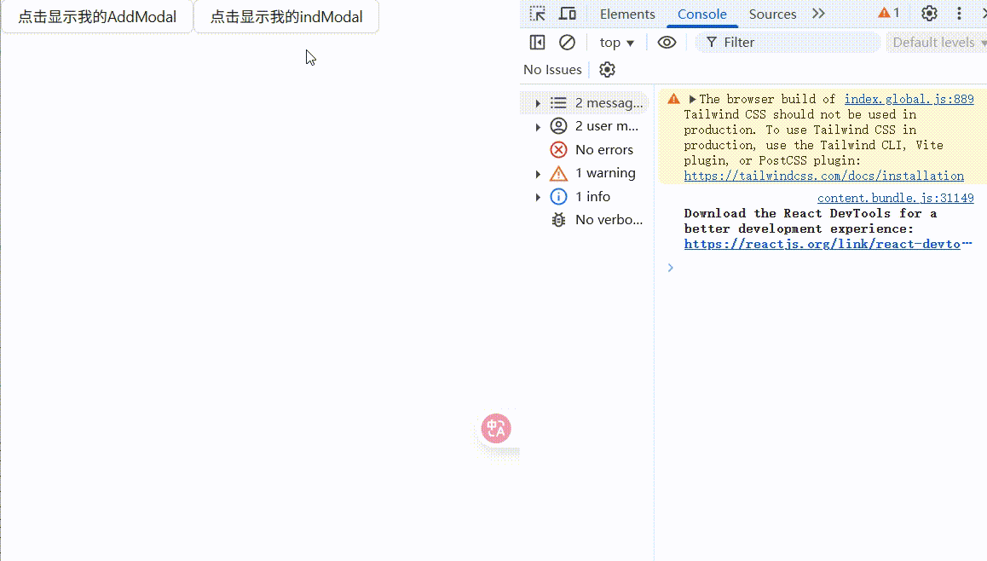The height and width of the screenshot is (561, 987).
Task: Open DevTools settings gear
Action: [x=928, y=14]
